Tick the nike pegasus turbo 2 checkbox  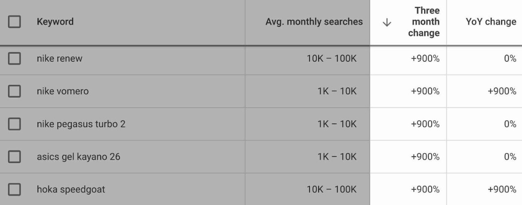click(14, 124)
